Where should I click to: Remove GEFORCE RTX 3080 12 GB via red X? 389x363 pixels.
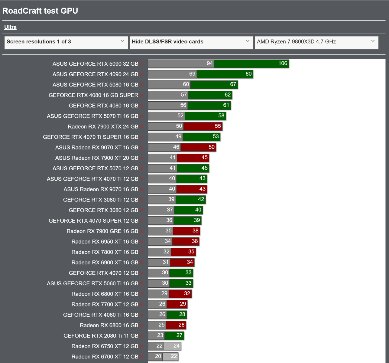[141, 211]
